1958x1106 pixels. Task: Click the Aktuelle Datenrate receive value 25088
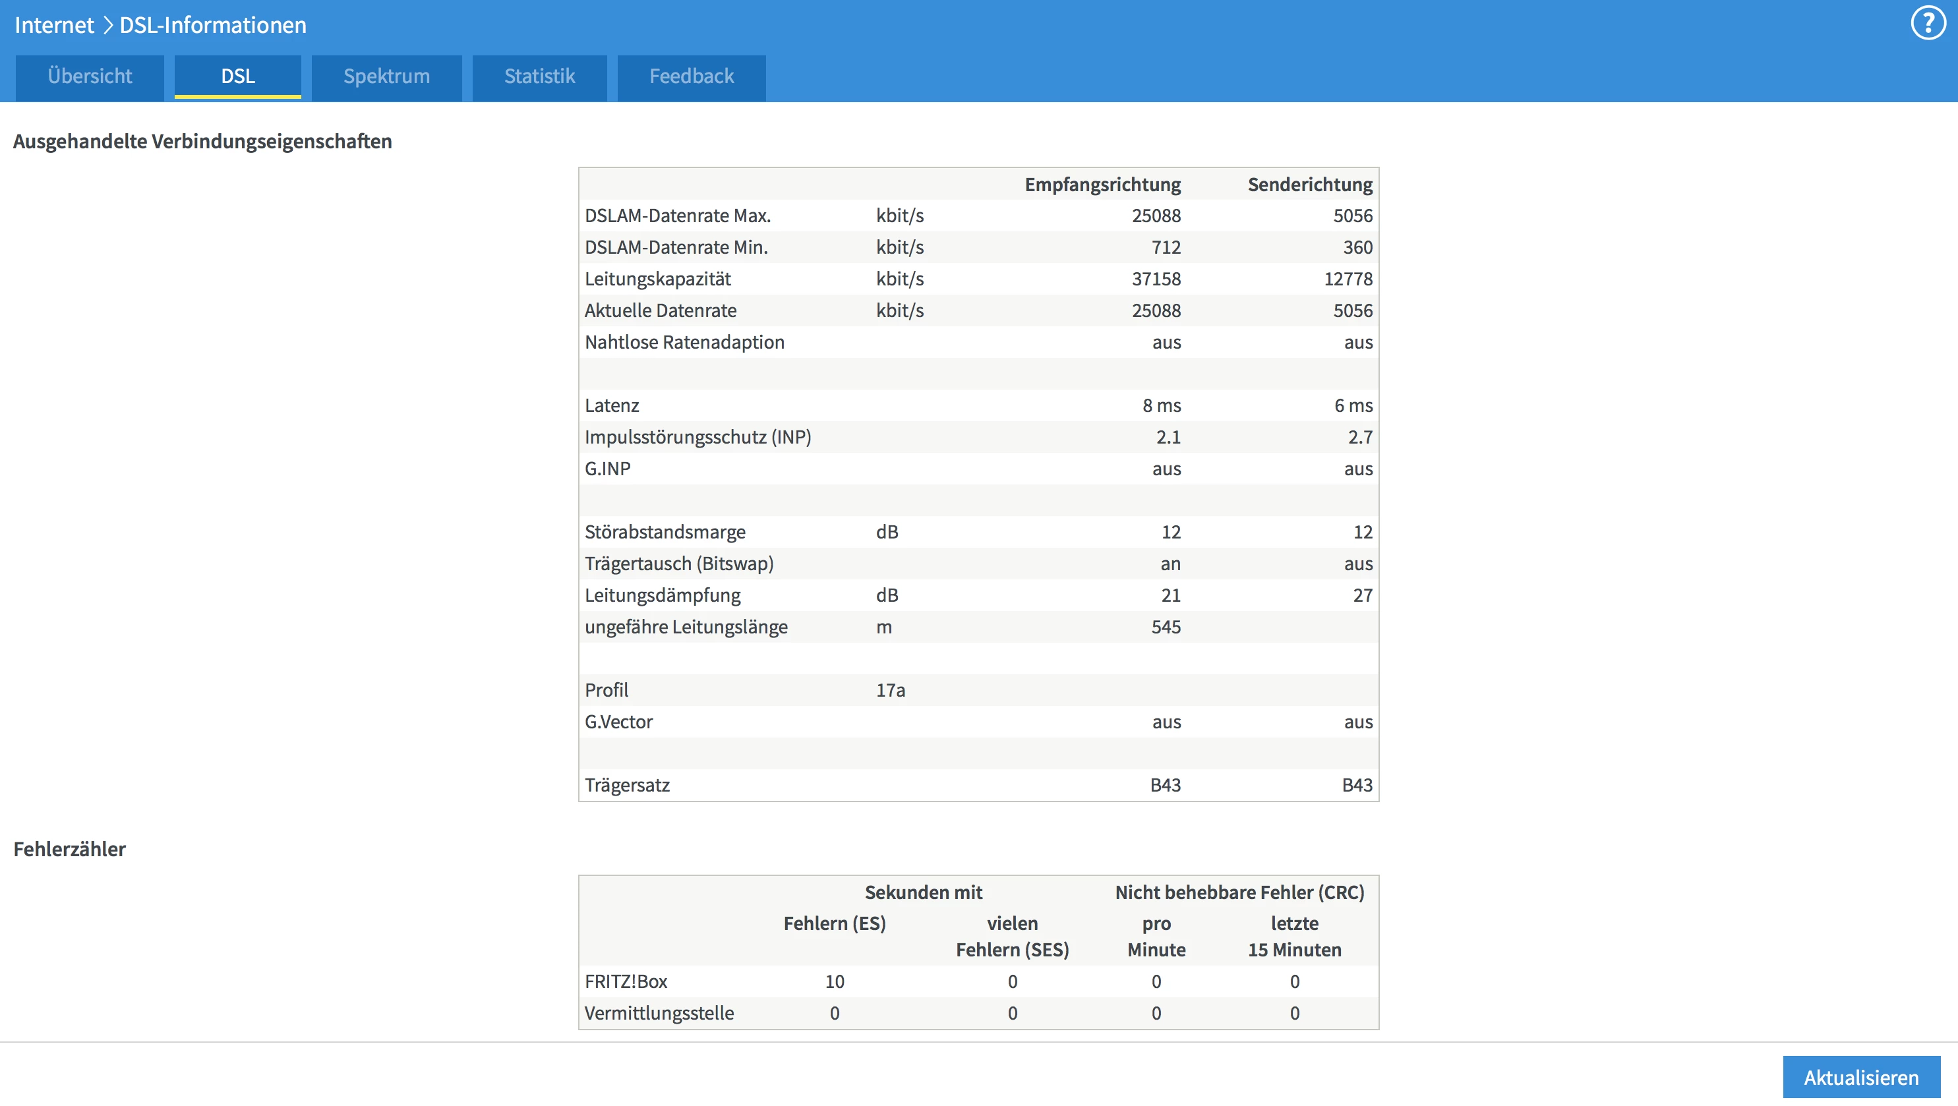click(1156, 311)
